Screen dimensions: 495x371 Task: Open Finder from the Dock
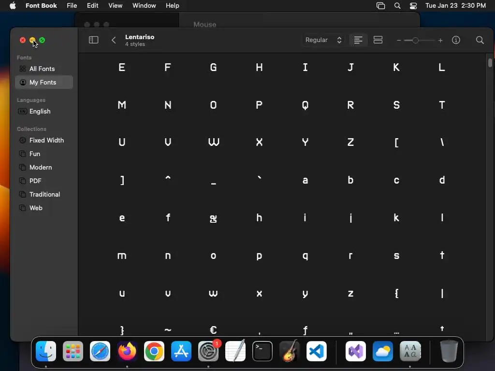46,351
